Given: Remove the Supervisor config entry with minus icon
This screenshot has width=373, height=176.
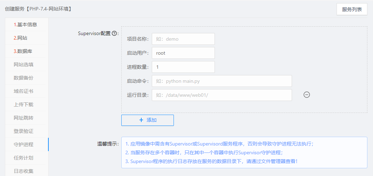Looking at the screenshot, I should click(x=307, y=95).
